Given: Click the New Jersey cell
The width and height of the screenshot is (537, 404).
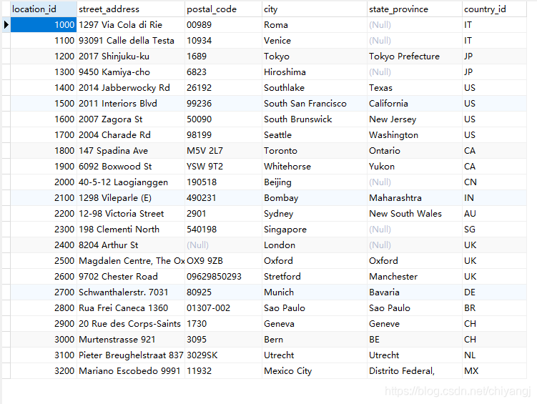Looking at the screenshot, I should click(415, 119).
